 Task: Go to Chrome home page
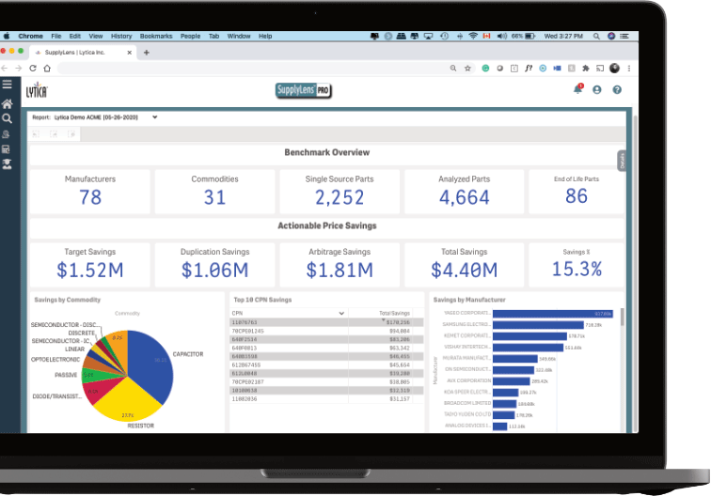(x=47, y=68)
